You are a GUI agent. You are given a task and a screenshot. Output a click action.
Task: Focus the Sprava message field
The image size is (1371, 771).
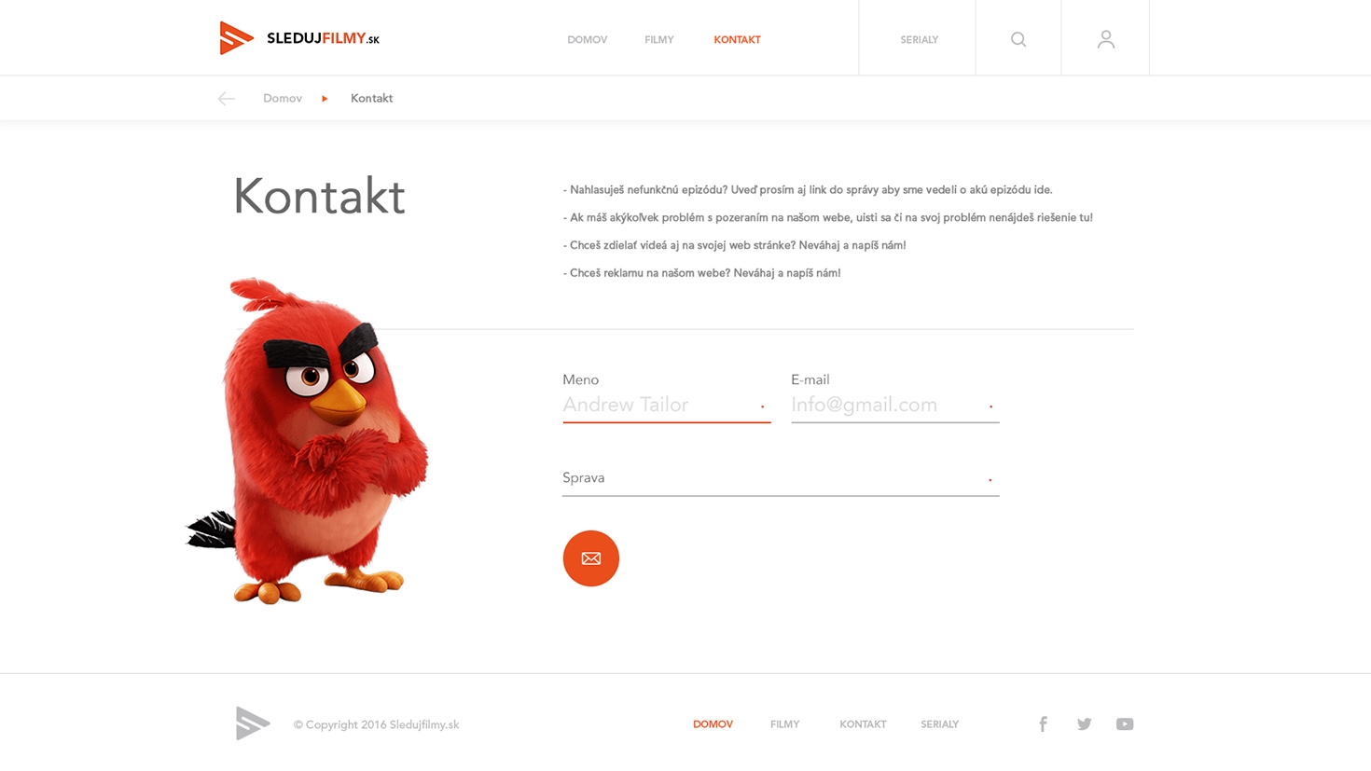pos(781,478)
